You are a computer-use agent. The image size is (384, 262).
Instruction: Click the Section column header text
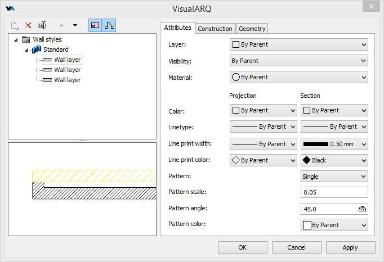(x=310, y=96)
